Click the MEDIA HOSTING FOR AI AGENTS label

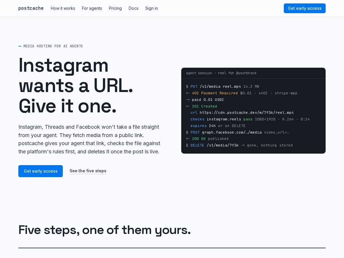click(x=51, y=46)
